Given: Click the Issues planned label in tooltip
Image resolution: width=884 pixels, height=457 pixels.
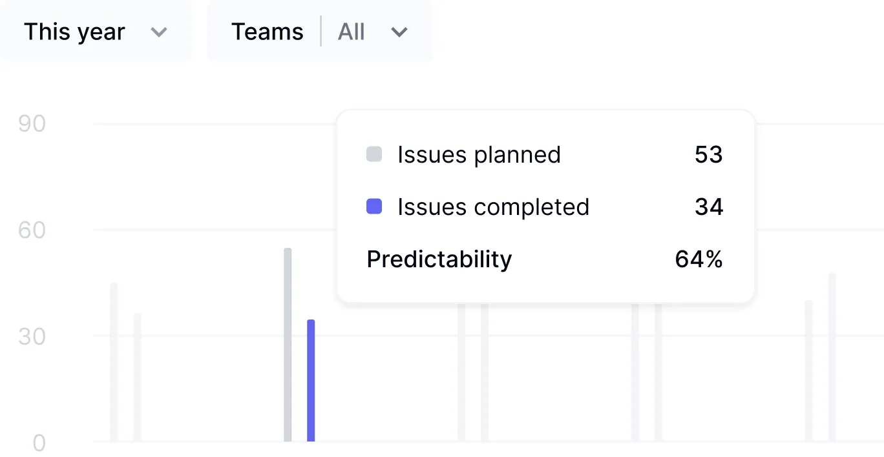Looking at the screenshot, I should pyautogui.click(x=479, y=155).
